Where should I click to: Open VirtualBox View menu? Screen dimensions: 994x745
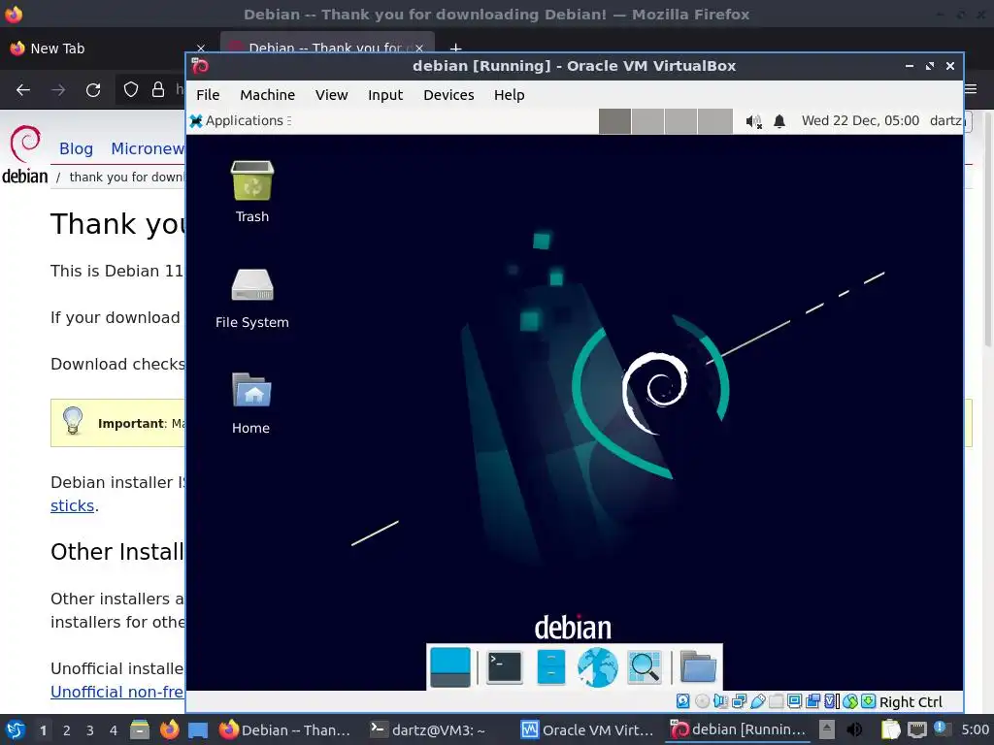332,95
